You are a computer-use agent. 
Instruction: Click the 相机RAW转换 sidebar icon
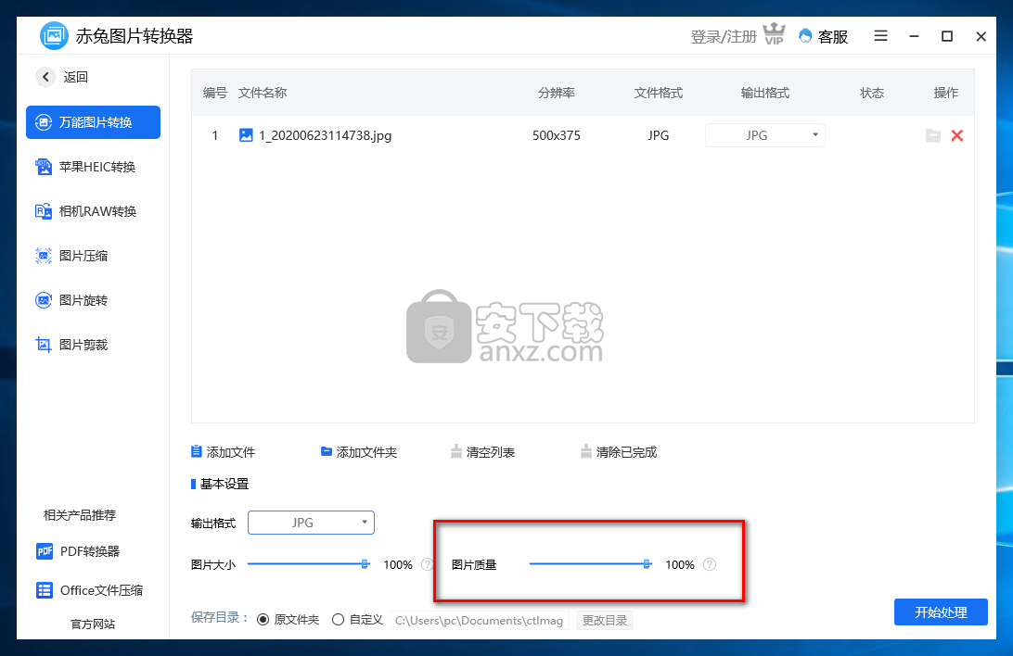[x=44, y=211]
